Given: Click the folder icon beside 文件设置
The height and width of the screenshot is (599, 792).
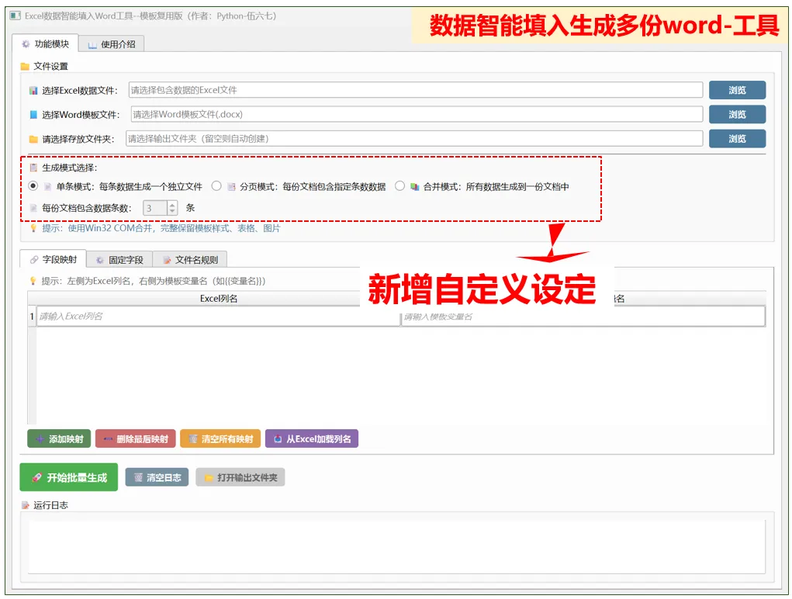Looking at the screenshot, I should (25, 66).
